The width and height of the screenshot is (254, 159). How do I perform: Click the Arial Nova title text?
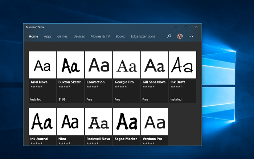coord(39,82)
